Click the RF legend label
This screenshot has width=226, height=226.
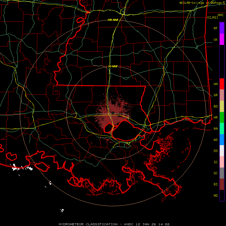[215, 28]
